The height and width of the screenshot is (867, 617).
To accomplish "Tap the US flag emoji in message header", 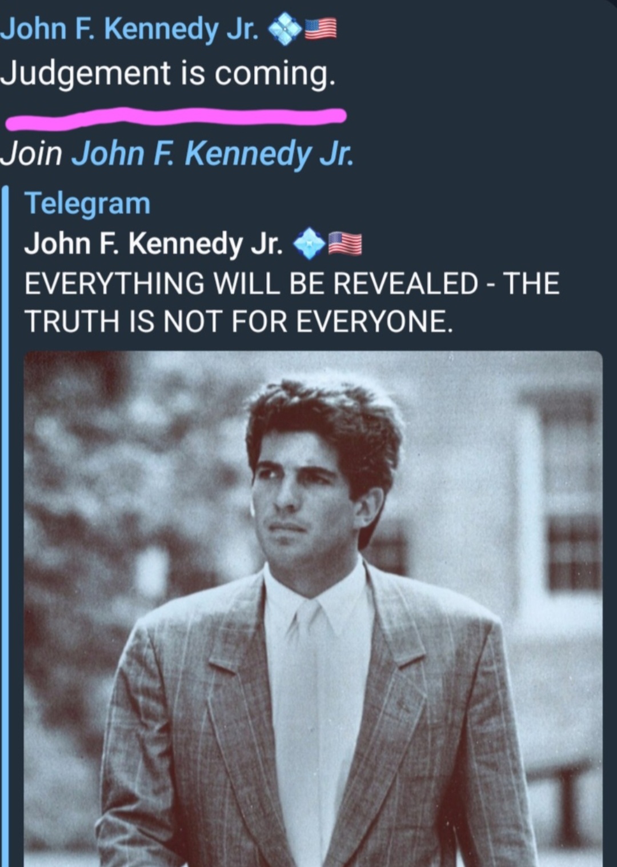I will [320, 29].
